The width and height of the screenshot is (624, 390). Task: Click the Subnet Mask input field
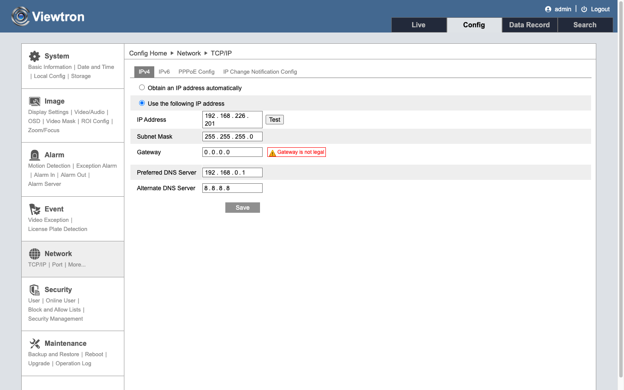pos(232,136)
